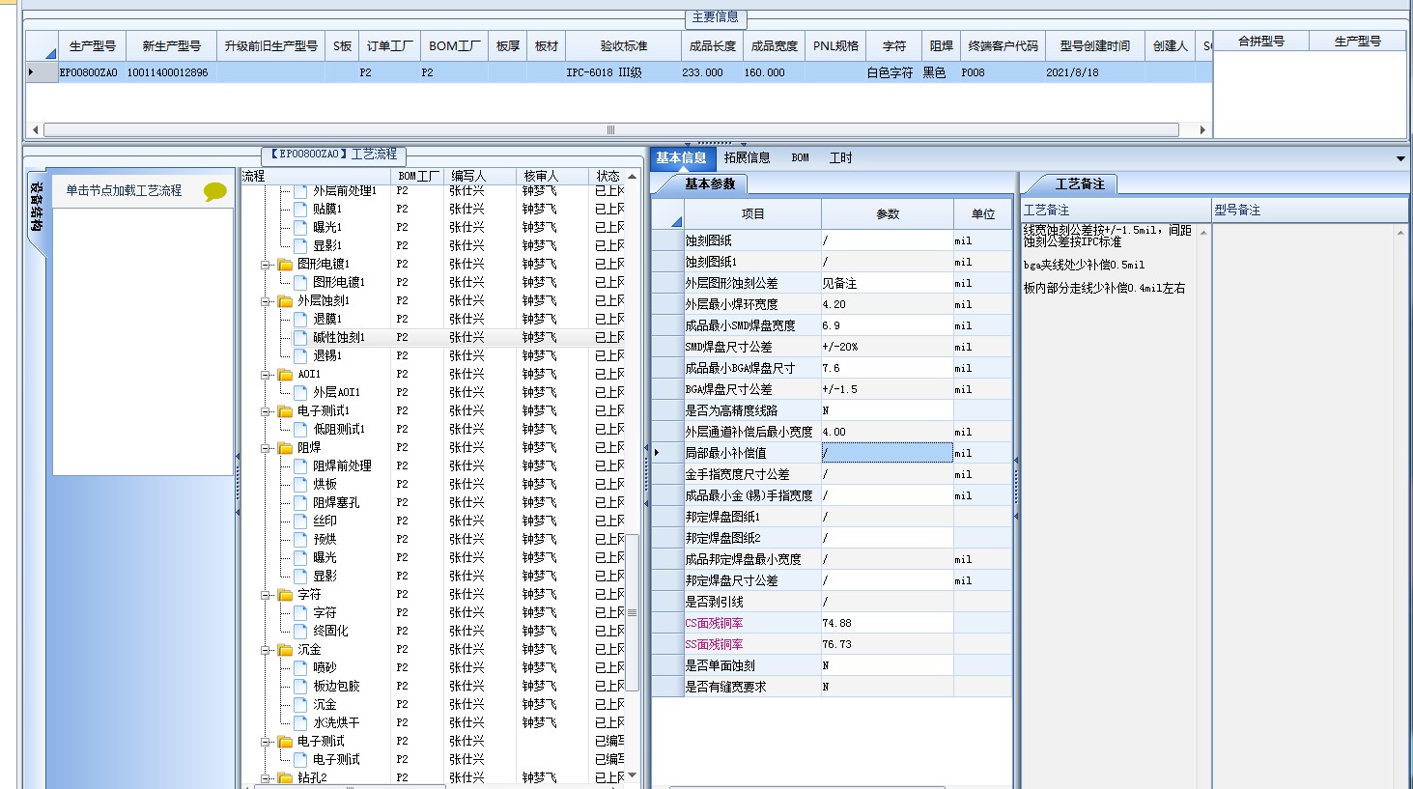Select the 基本信息 tab
Viewport: 1413px width, 789px height.
point(681,158)
